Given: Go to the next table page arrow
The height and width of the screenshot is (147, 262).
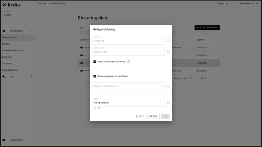Looking at the screenshot, I should click(x=217, y=78).
